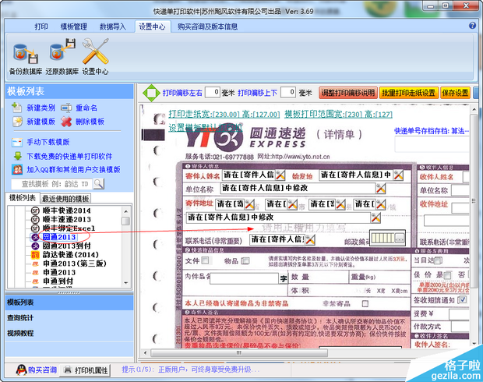Select 顺丰绑定Excel template
The height and width of the screenshot is (382, 483).
[69, 228]
